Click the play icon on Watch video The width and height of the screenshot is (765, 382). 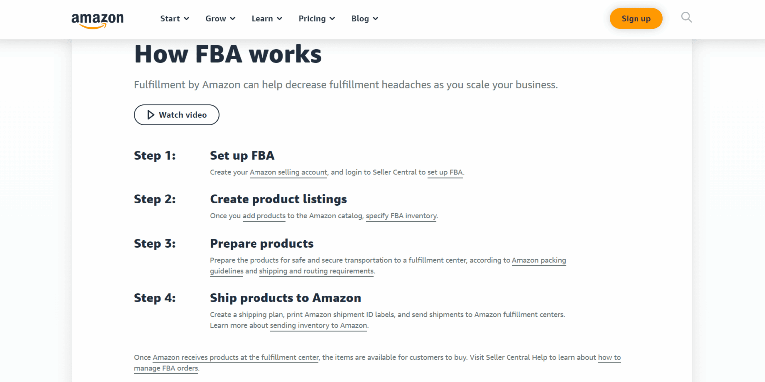[151, 115]
